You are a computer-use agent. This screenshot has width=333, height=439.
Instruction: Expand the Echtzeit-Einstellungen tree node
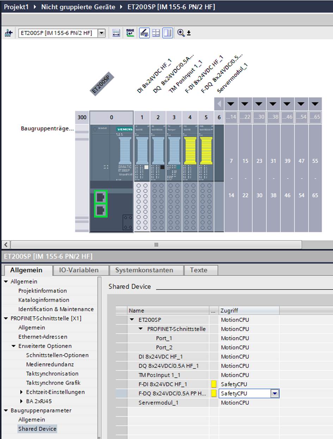(21, 392)
